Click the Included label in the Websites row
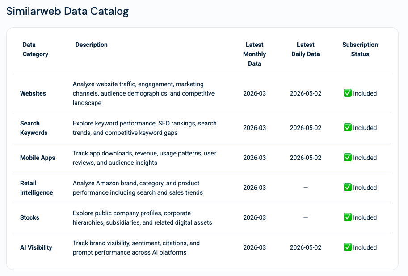The width and height of the screenshot is (408, 276). pyautogui.click(x=365, y=93)
